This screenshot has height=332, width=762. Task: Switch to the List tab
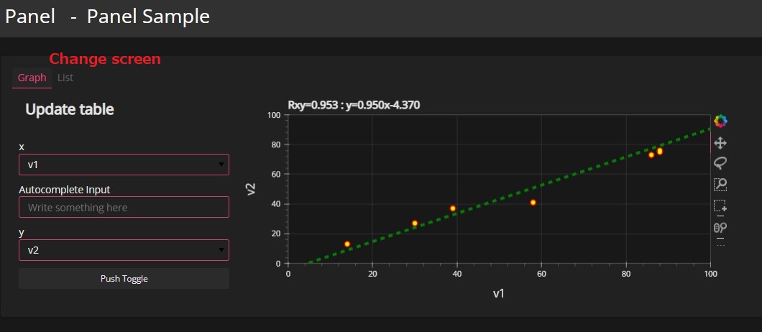coord(65,78)
